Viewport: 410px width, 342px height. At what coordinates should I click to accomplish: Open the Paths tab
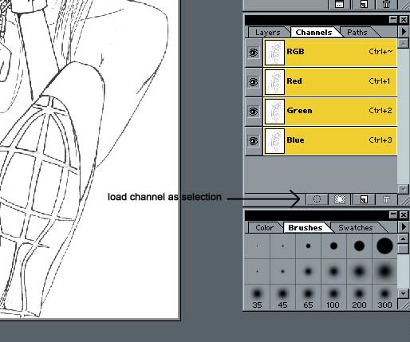[x=357, y=33]
